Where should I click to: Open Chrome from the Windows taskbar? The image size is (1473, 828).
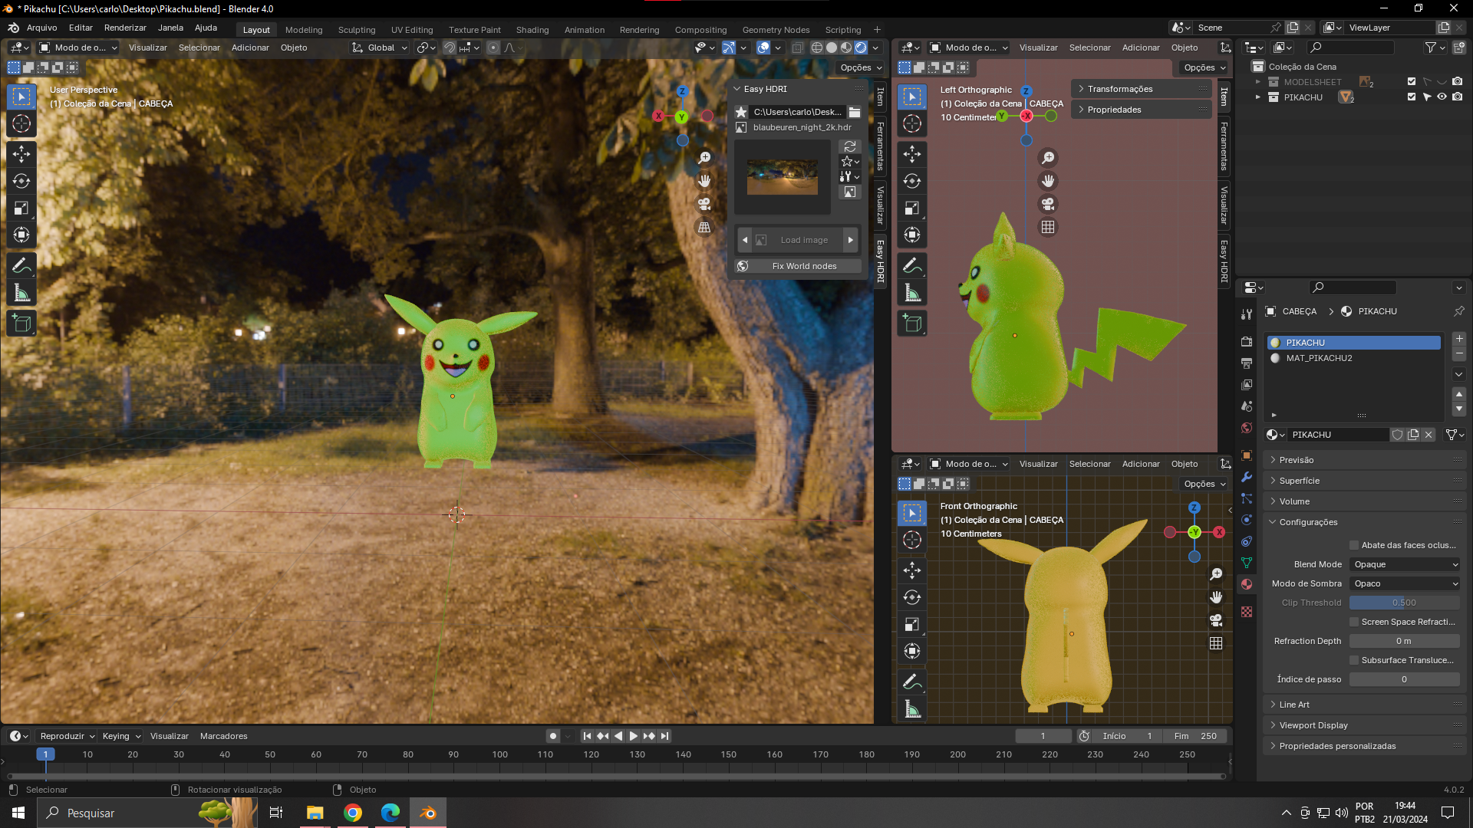pos(353,813)
